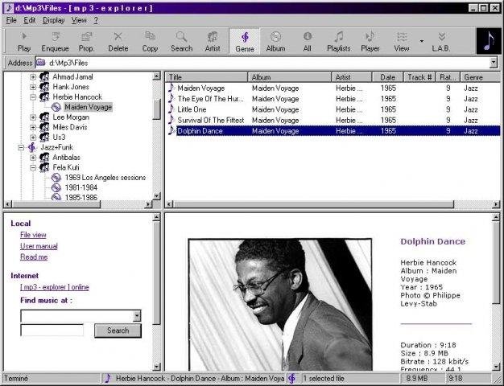This screenshot has height=386, width=504.
Task: Switch to Artist view in toolbar
Action: coord(213,37)
